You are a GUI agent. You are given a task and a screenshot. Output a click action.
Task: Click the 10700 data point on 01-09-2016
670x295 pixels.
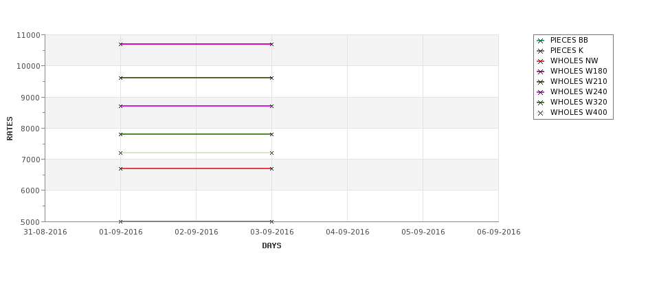click(x=120, y=44)
